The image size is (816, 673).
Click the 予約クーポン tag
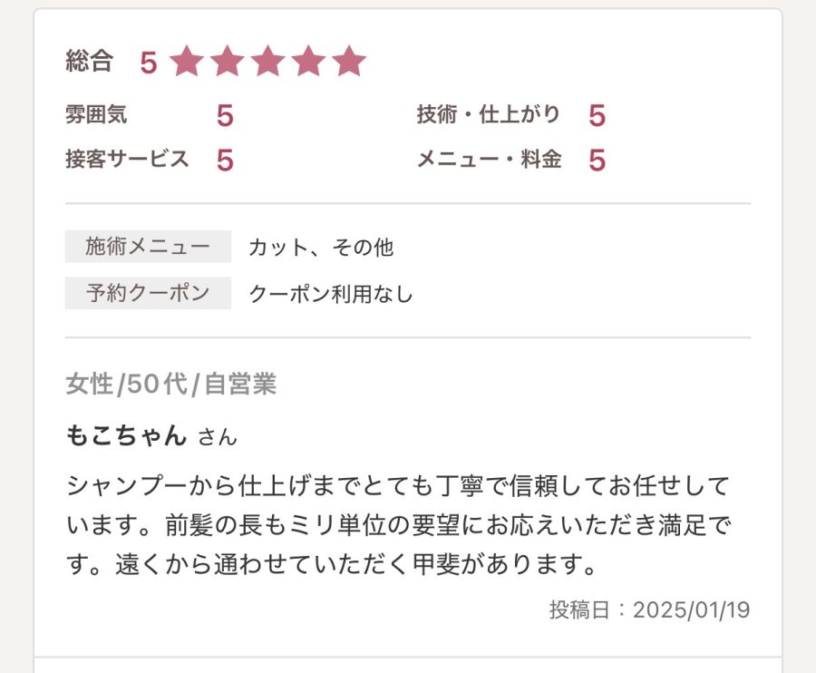[x=148, y=293]
